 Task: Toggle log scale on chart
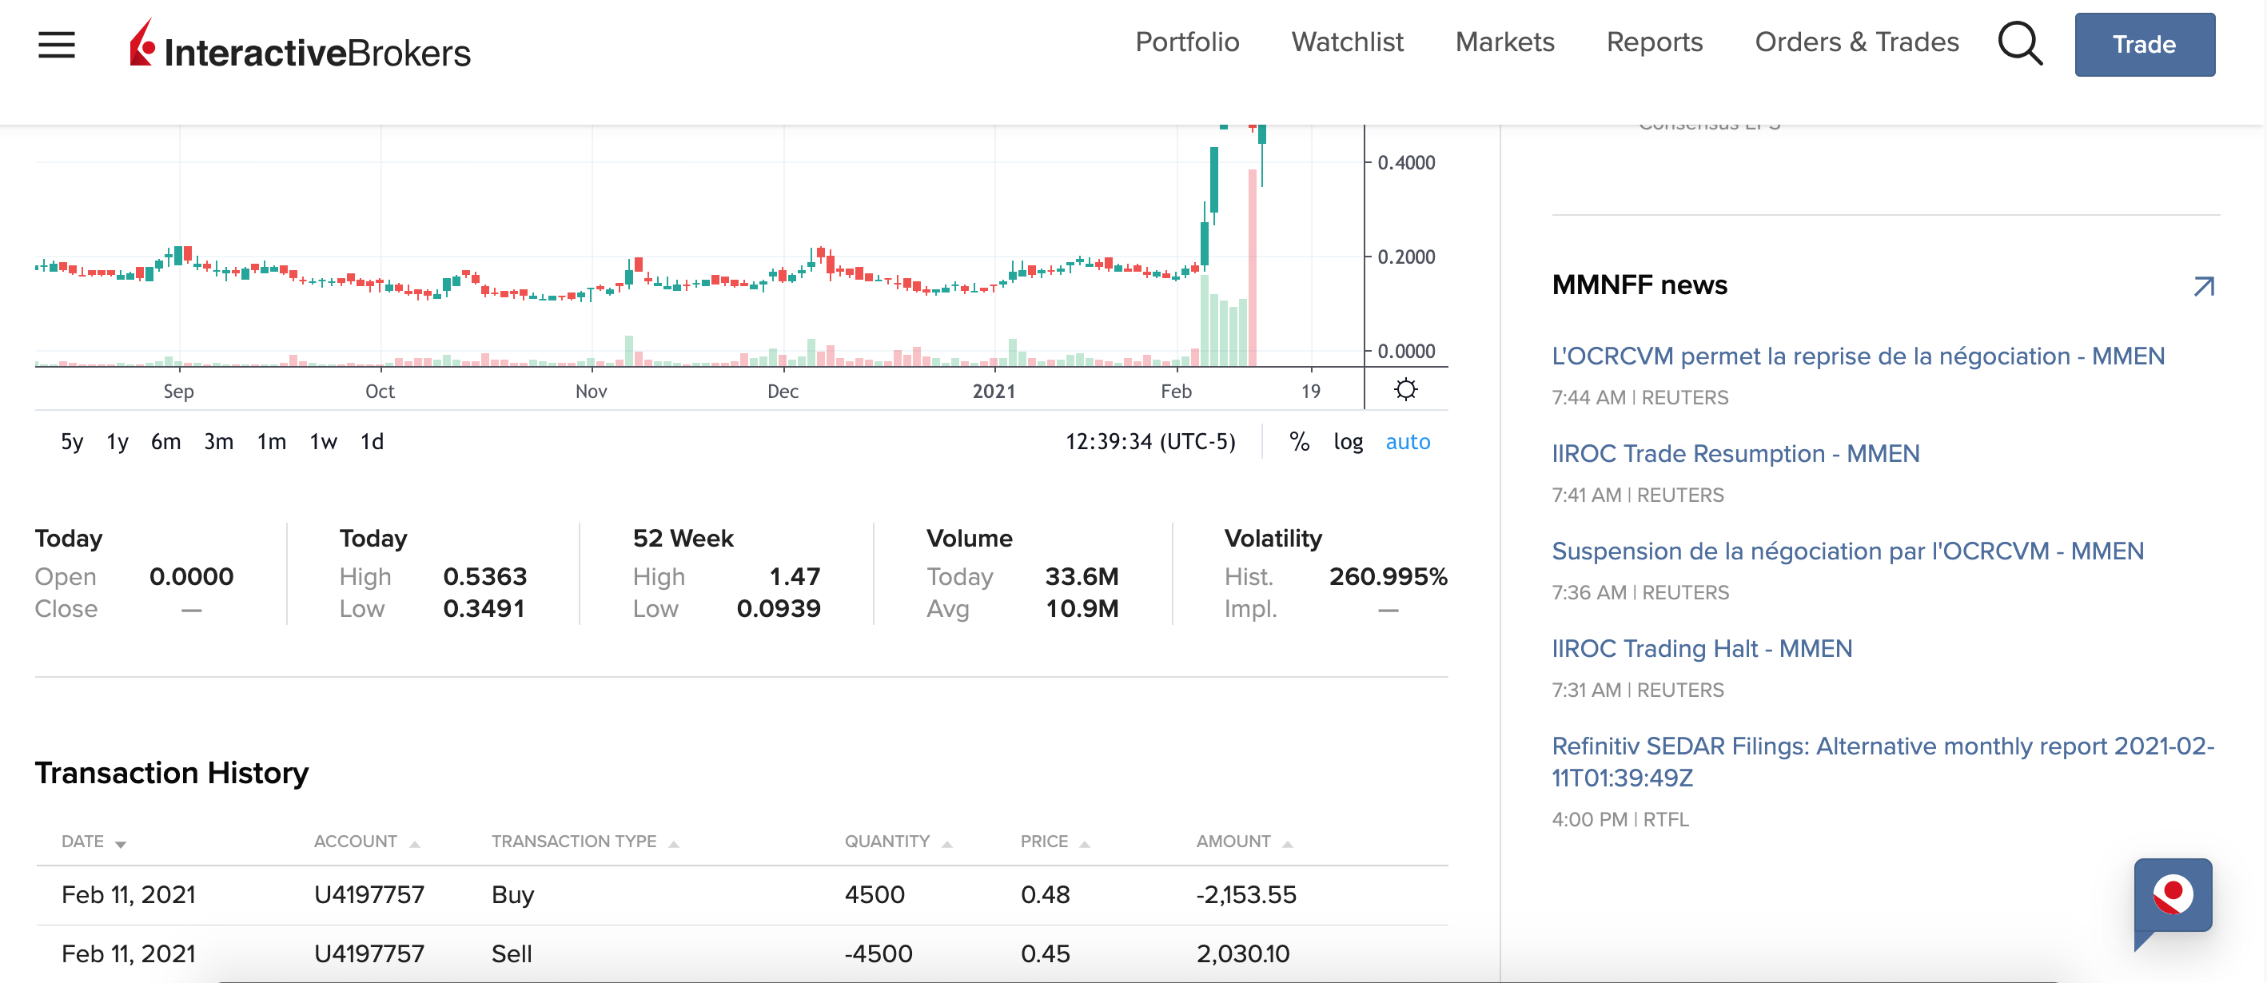1348,442
